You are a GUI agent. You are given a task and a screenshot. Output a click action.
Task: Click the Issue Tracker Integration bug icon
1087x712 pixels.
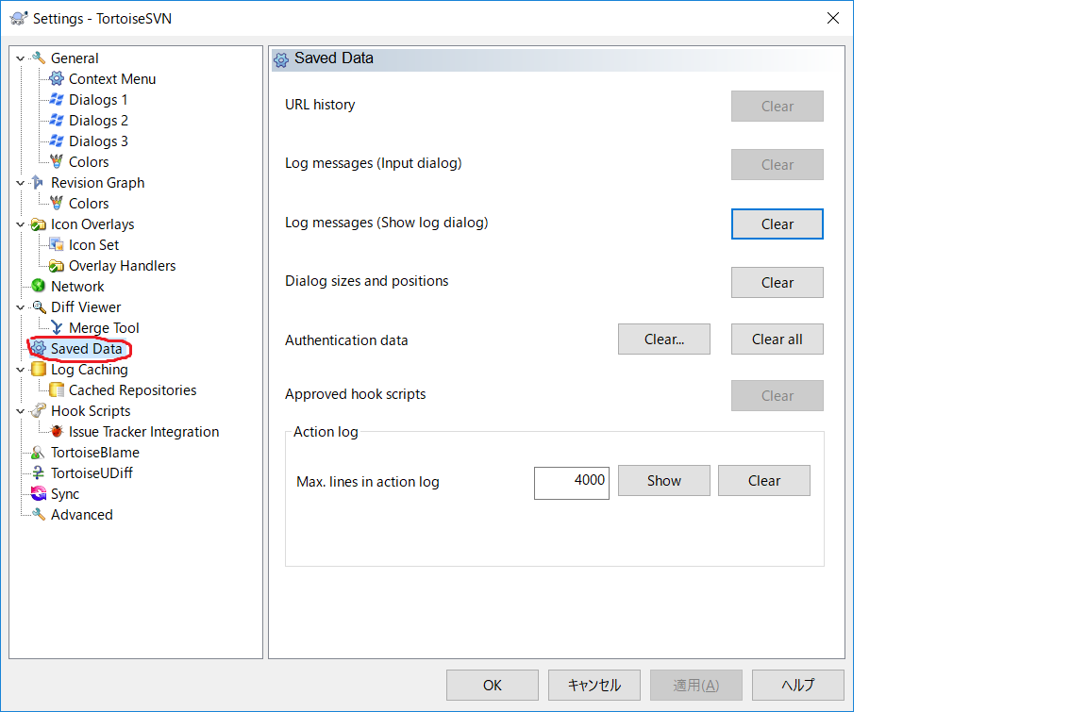[57, 432]
